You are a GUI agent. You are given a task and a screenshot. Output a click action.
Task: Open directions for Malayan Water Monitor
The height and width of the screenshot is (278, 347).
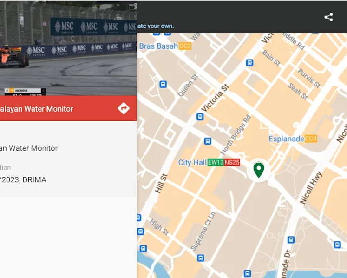tap(124, 108)
